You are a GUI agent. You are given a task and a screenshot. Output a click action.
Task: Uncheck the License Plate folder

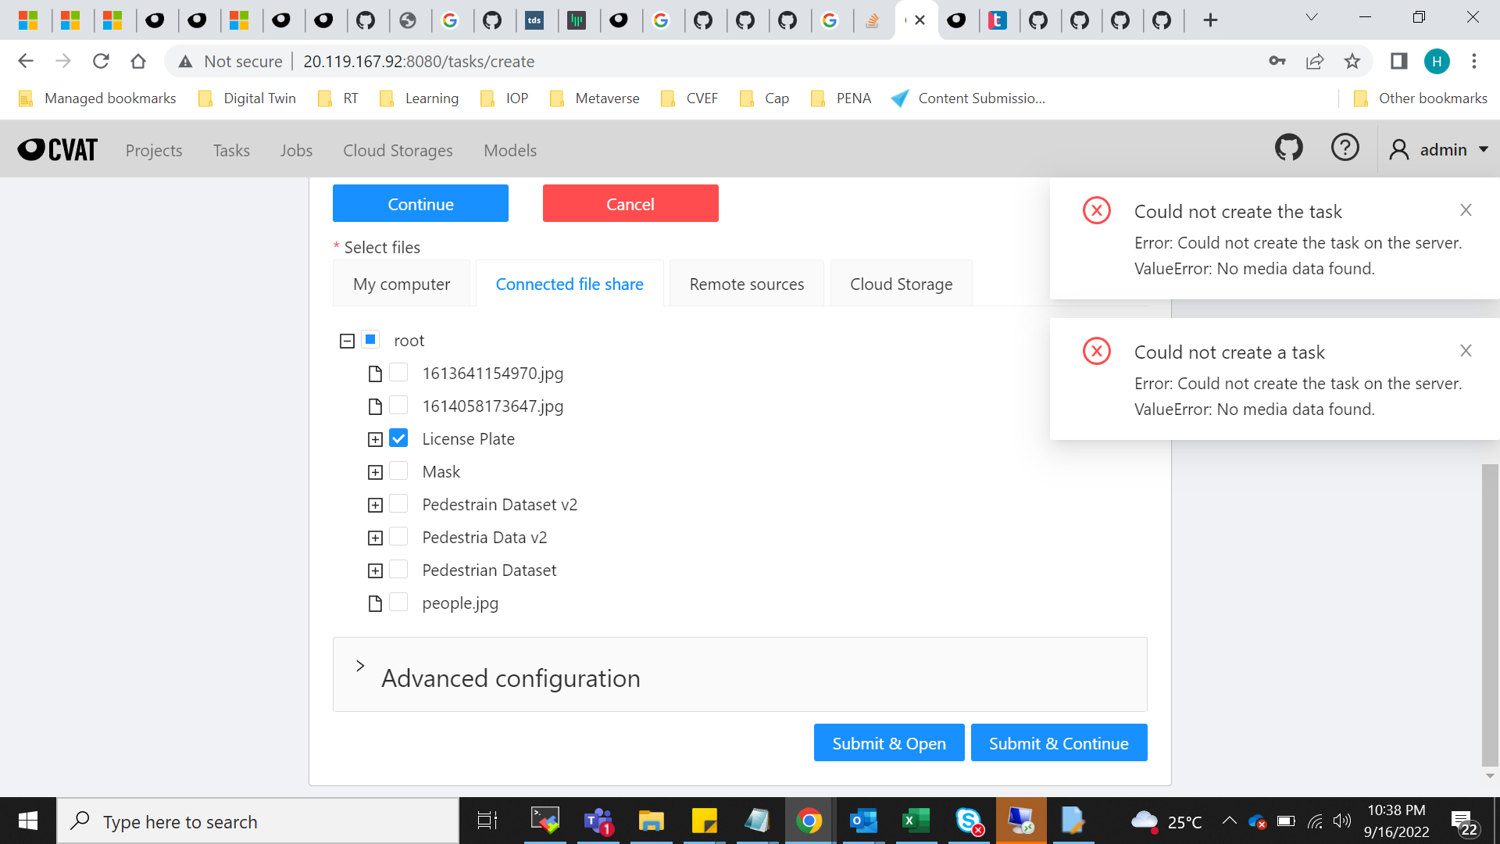398,438
